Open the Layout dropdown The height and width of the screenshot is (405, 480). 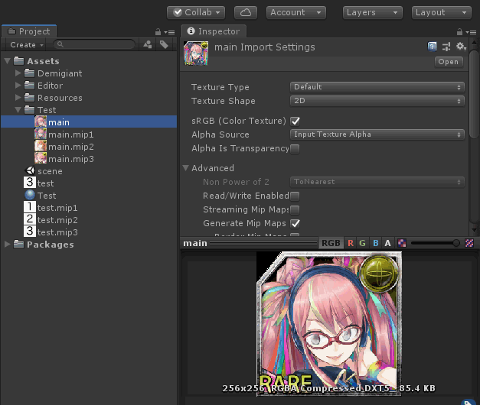click(x=442, y=12)
